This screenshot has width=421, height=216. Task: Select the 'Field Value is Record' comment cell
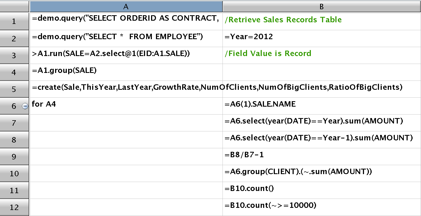268,54
